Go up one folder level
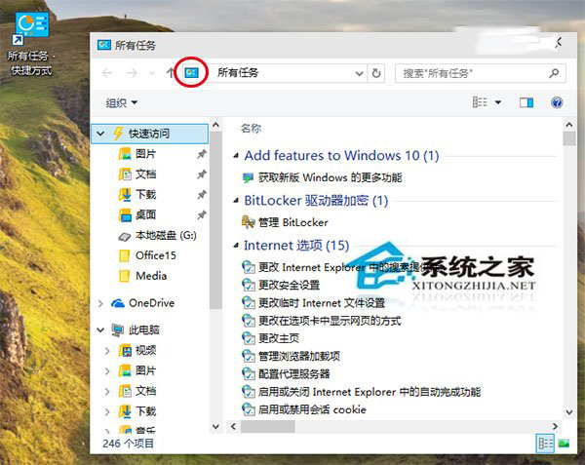Image resolution: width=585 pixels, height=465 pixels. (x=170, y=73)
